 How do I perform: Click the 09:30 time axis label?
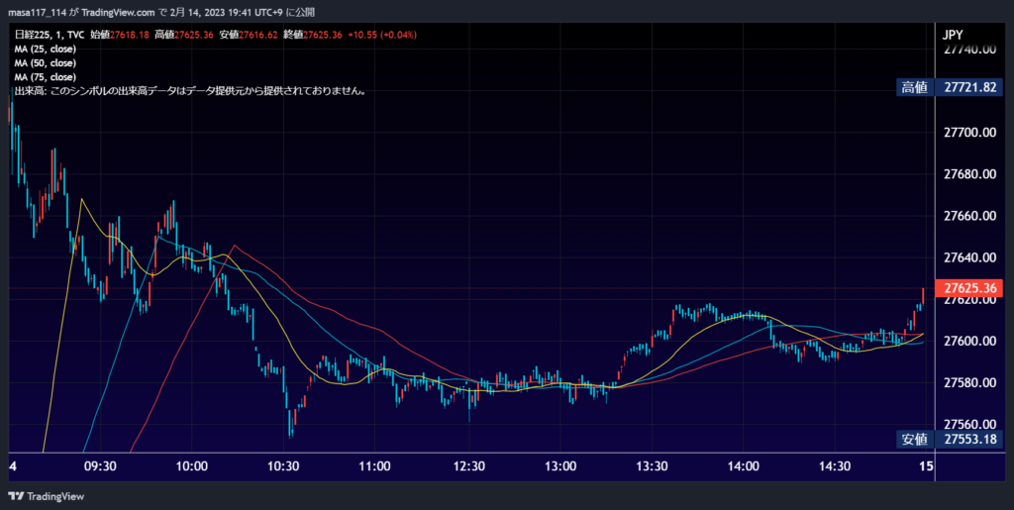[x=100, y=466]
